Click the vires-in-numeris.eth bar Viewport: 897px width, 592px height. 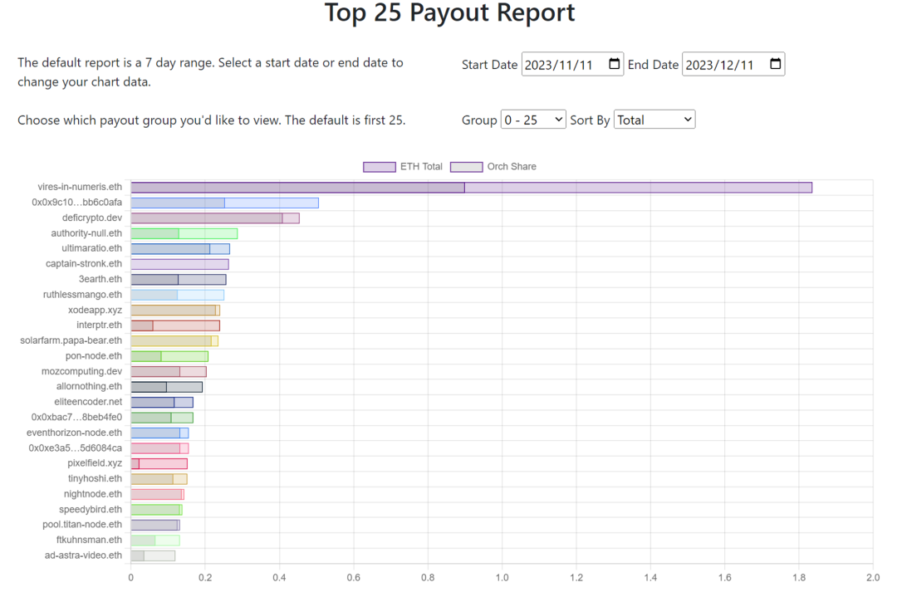pos(471,188)
